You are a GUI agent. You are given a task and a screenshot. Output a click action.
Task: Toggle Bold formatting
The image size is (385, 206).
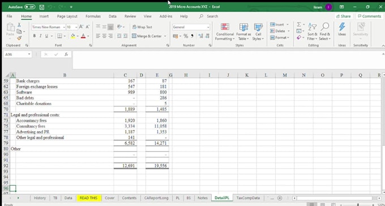click(35, 36)
